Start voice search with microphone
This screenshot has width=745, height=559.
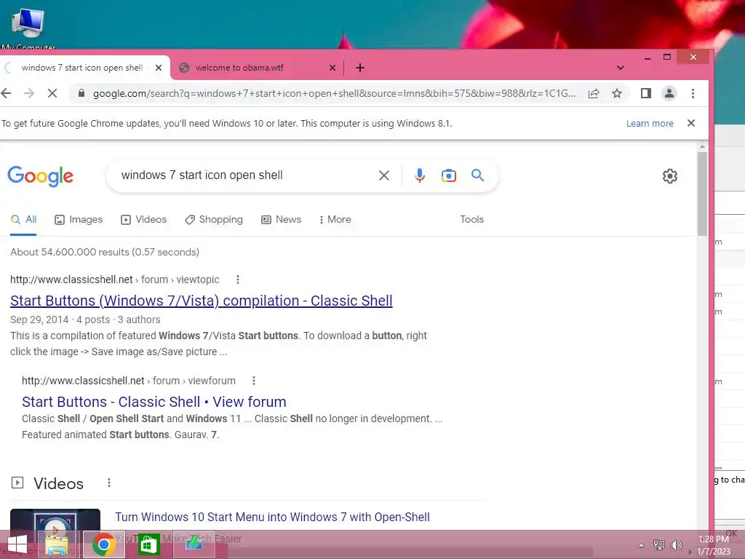(x=420, y=175)
